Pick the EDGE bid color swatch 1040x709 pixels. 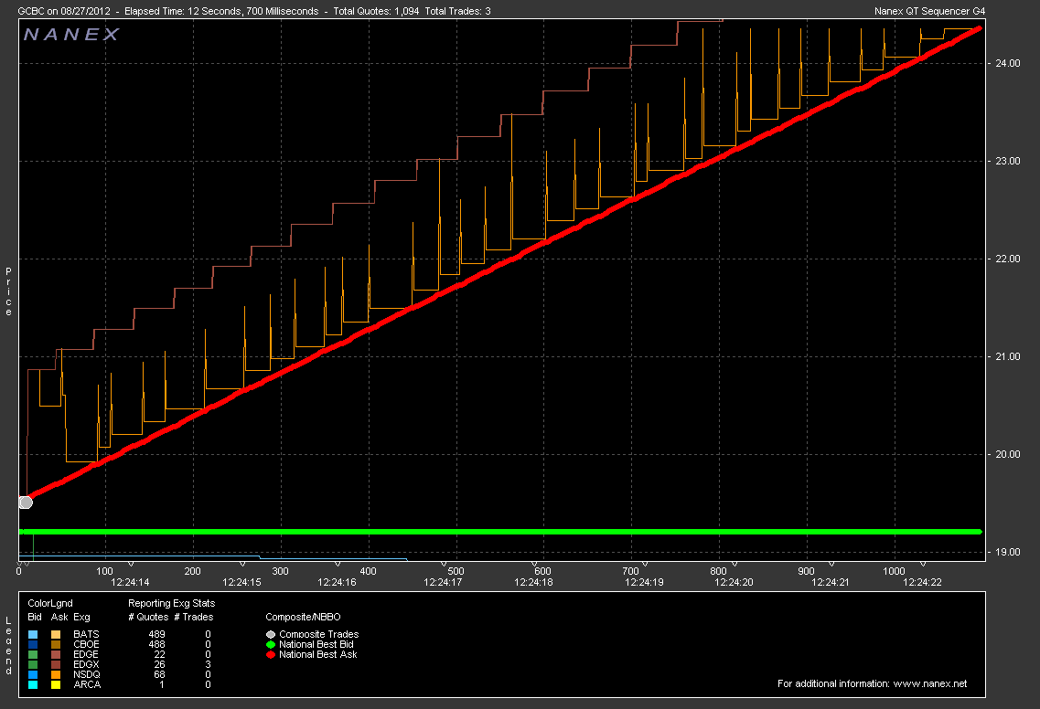[x=33, y=655]
